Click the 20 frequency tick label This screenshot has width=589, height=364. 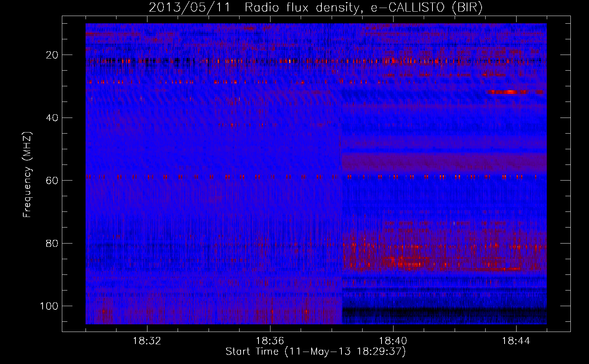click(x=51, y=55)
